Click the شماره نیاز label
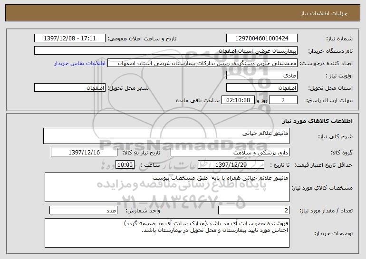The image size is (366, 259). click(339, 38)
